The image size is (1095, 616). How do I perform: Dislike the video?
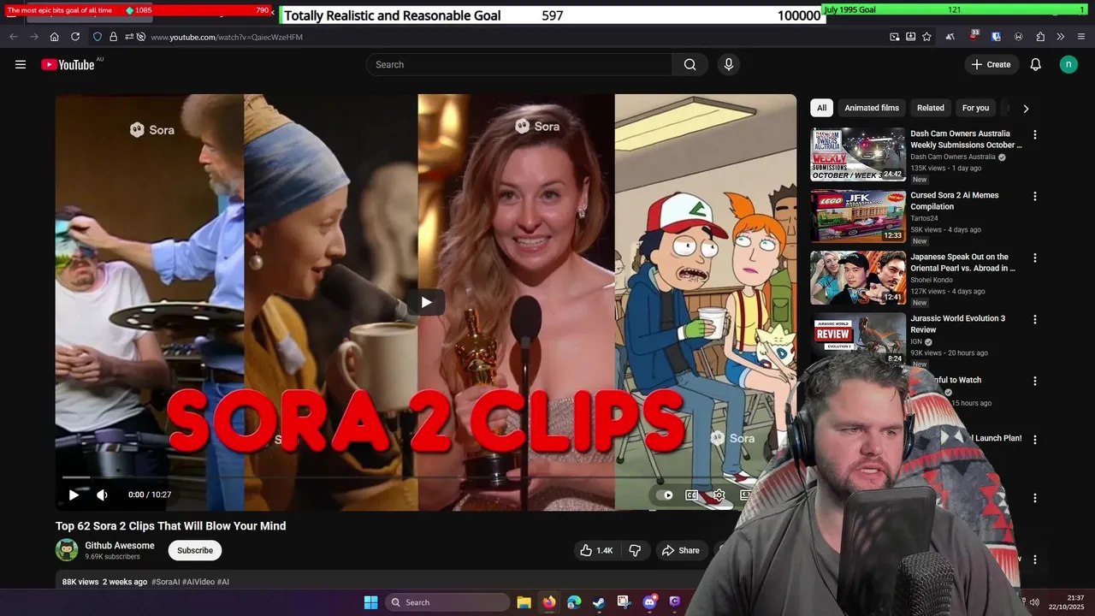pyautogui.click(x=635, y=550)
